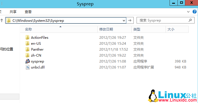198x103 pixels.
Task: Select the file name unbcl.dll
Action: pyautogui.click(x=38, y=67)
